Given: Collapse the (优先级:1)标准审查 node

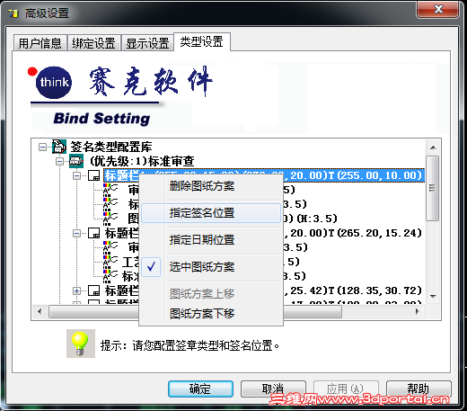Looking at the screenshot, I should 59,161.
